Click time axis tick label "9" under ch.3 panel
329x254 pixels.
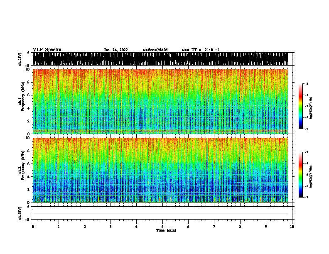click(x=266, y=227)
